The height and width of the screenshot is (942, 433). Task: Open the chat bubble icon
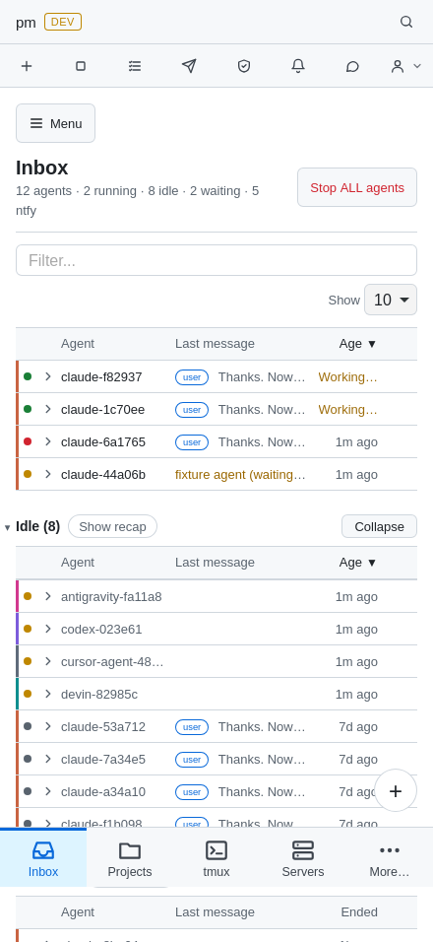point(352,66)
